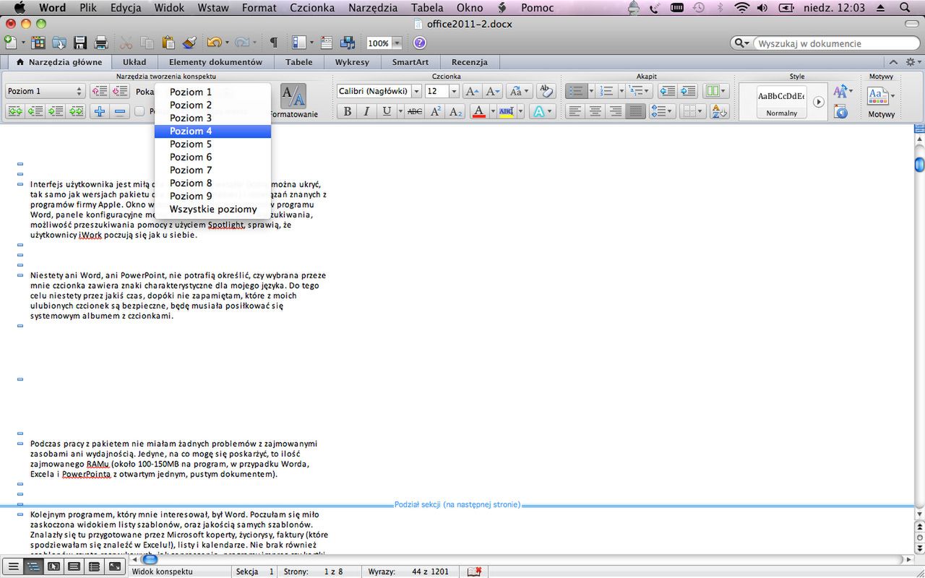Apply subscript formatting

[x=455, y=111]
